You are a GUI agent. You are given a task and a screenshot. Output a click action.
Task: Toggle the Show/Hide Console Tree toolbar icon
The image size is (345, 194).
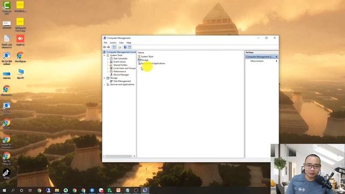tap(114, 47)
